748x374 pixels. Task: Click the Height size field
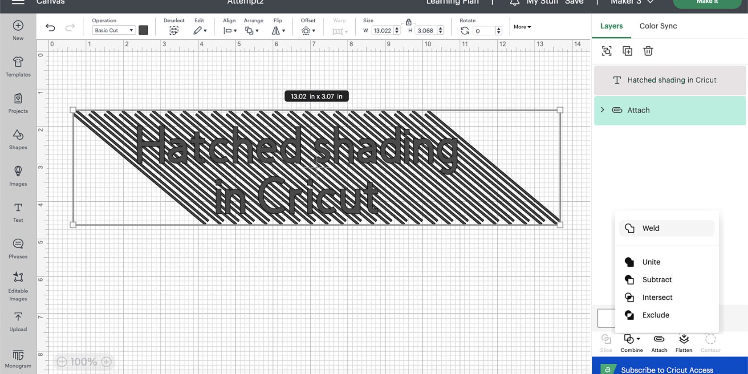[x=426, y=30]
